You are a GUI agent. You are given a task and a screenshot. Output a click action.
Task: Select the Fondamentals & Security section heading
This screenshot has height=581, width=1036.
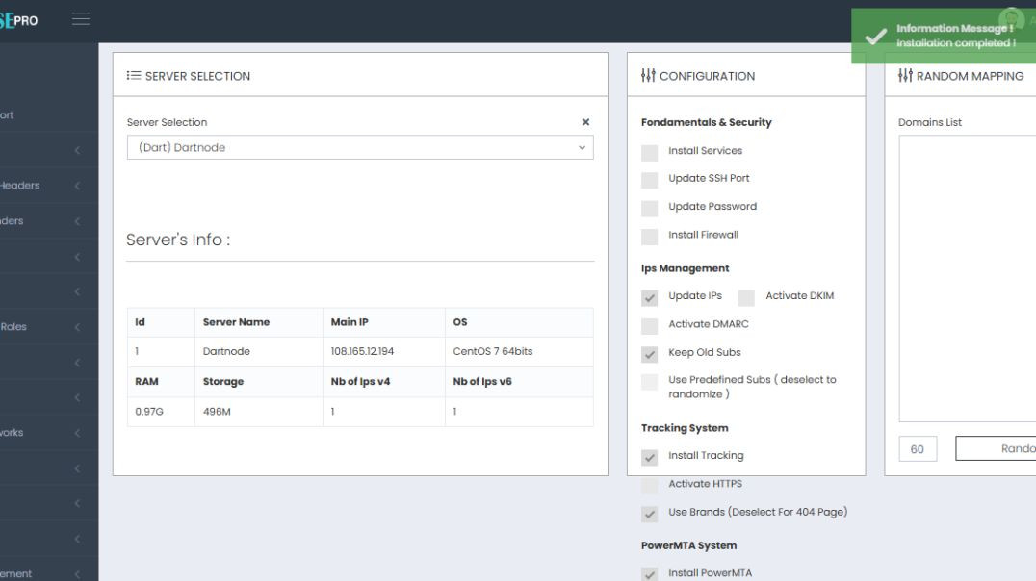pyautogui.click(x=709, y=122)
